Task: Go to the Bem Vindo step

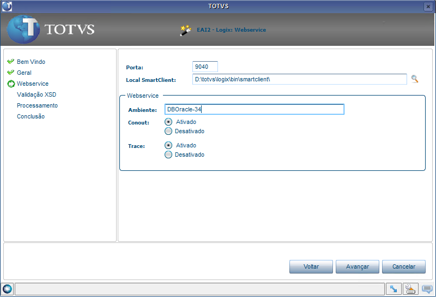Action: click(x=31, y=62)
